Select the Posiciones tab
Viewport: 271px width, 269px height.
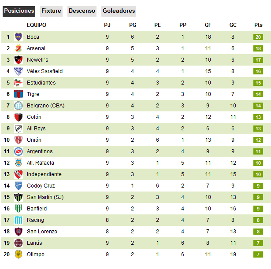pos(19,11)
